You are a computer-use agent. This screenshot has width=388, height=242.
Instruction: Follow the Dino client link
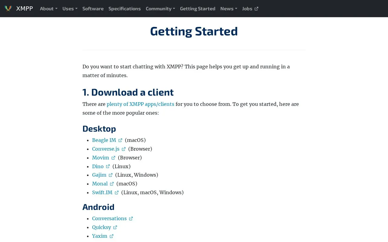click(x=98, y=166)
